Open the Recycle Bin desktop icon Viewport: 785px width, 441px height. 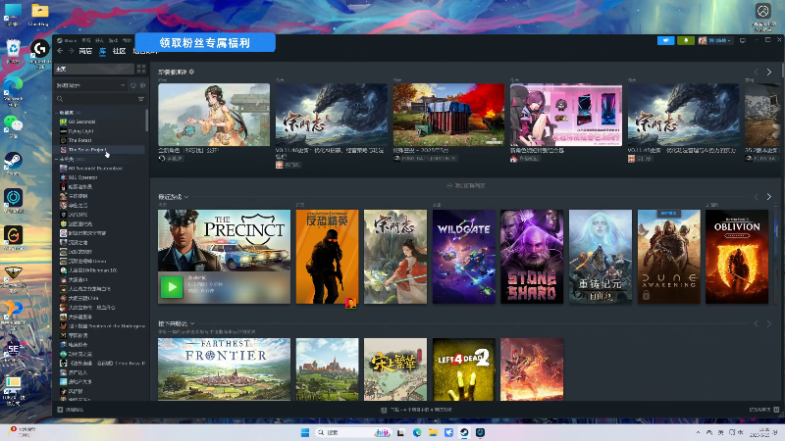[13, 52]
